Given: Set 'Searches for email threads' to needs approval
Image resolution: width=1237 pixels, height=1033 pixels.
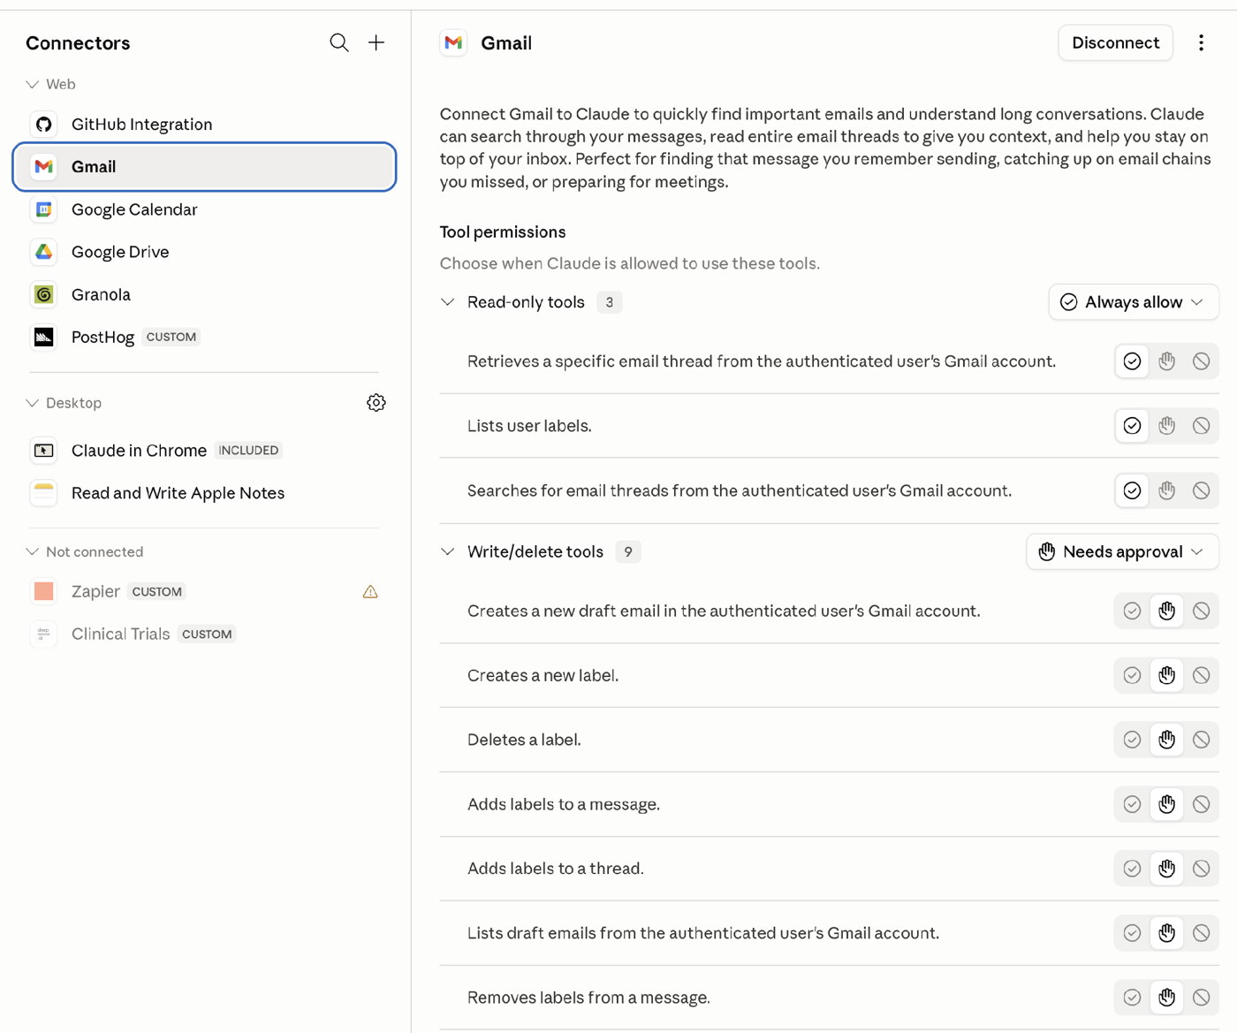Looking at the screenshot, I should point(1166,490).
